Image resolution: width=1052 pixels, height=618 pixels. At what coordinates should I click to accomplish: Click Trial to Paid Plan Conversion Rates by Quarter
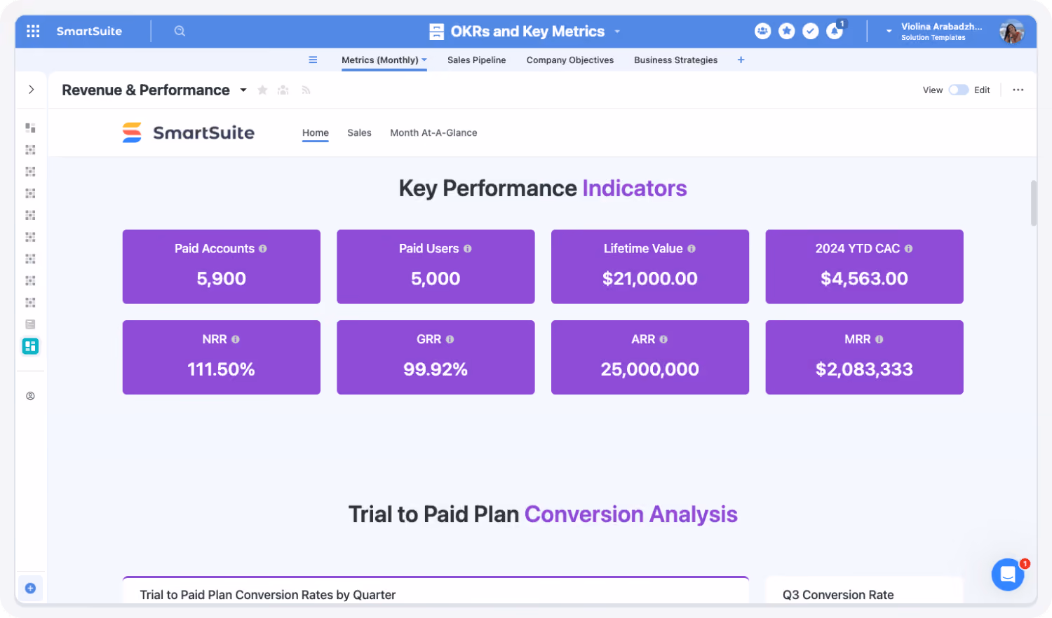point(268,595)
